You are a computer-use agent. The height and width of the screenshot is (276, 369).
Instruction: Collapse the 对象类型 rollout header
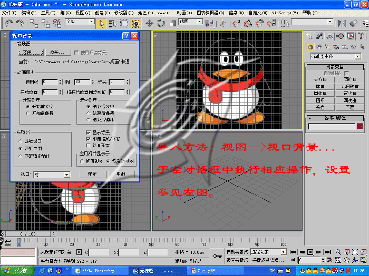click(335, 67)
